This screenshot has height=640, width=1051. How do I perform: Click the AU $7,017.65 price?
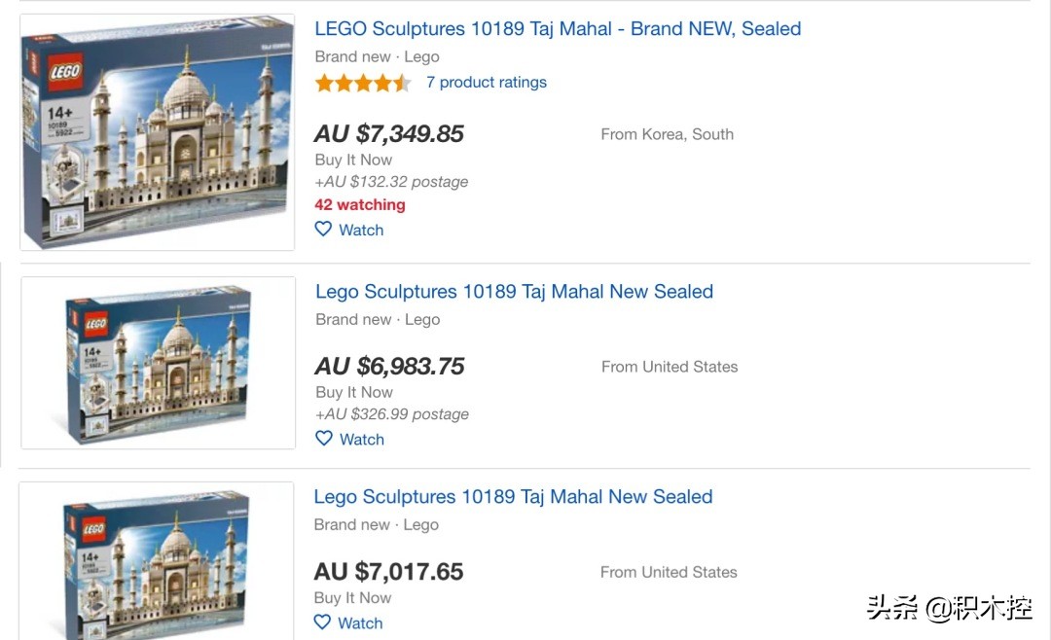tap(389, 572)
